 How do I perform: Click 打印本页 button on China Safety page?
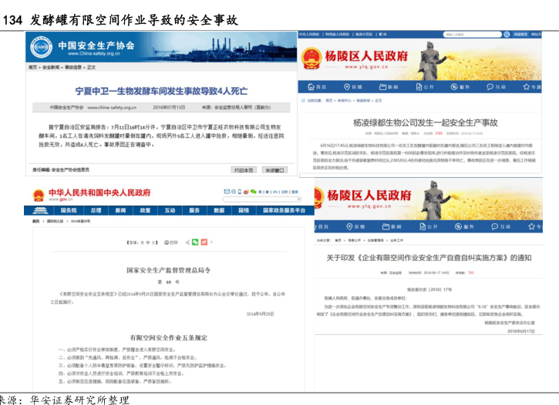pos(244,170)
